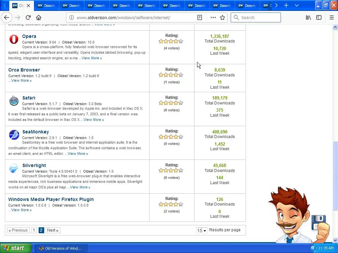Switch to the fourth browser tab
Image resolution: width=338 pixels, height=253 pixels.
click(97, 6)
